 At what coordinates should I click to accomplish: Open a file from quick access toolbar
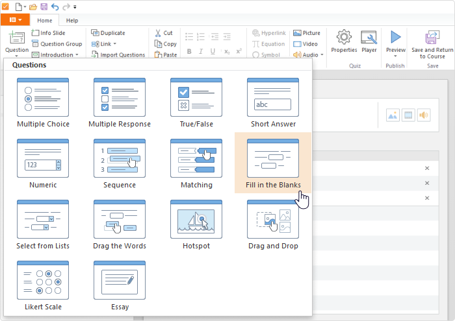click(33, 6)
